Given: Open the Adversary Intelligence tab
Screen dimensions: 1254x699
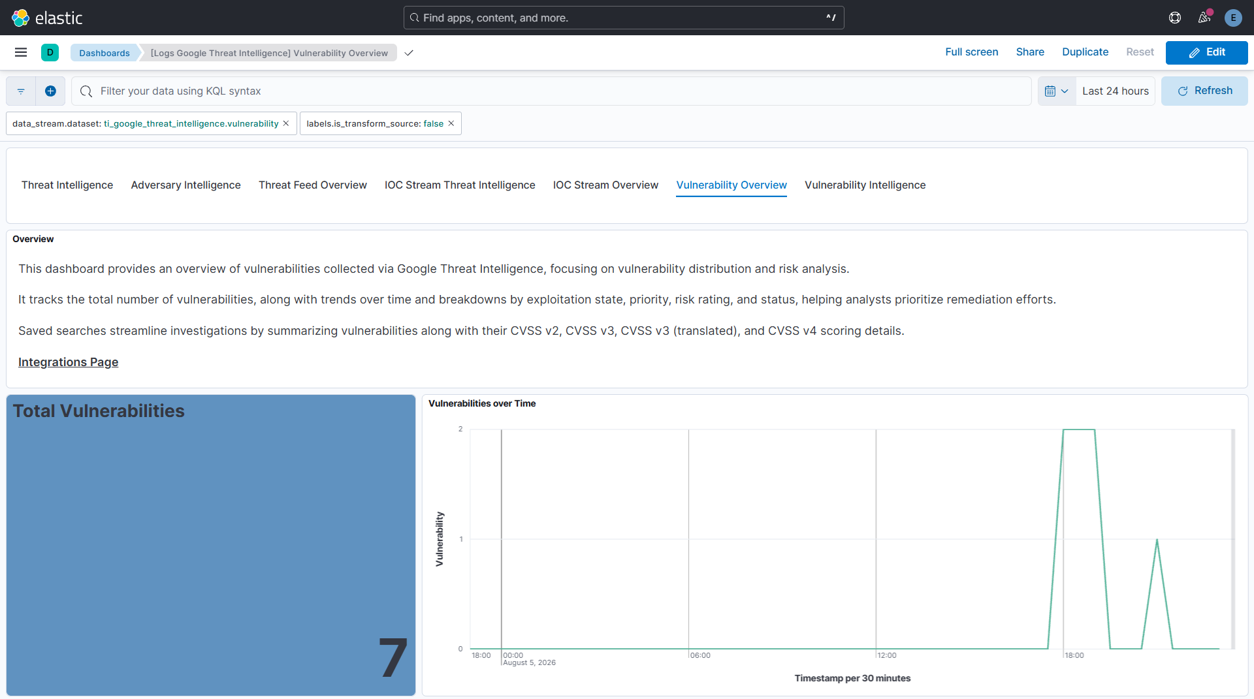Looking at the screenshot, I should pos(185,185).
